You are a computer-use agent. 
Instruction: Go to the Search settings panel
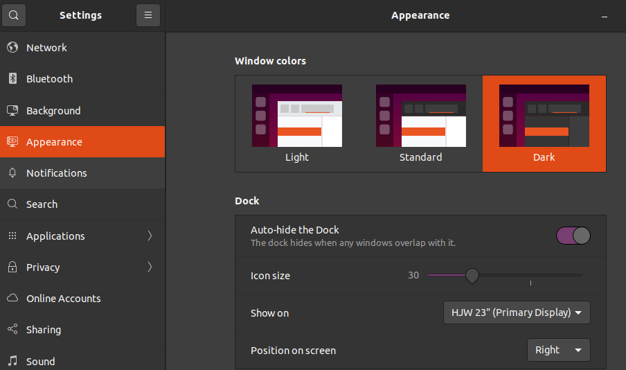click(42, 204)
